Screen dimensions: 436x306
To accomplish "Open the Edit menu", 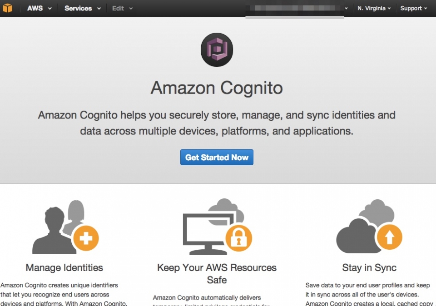I will [x=119, y=8].
